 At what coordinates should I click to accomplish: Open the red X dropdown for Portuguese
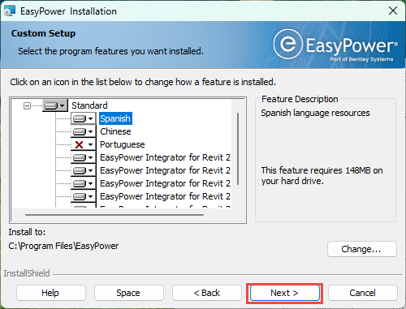(x=84, y=144)
